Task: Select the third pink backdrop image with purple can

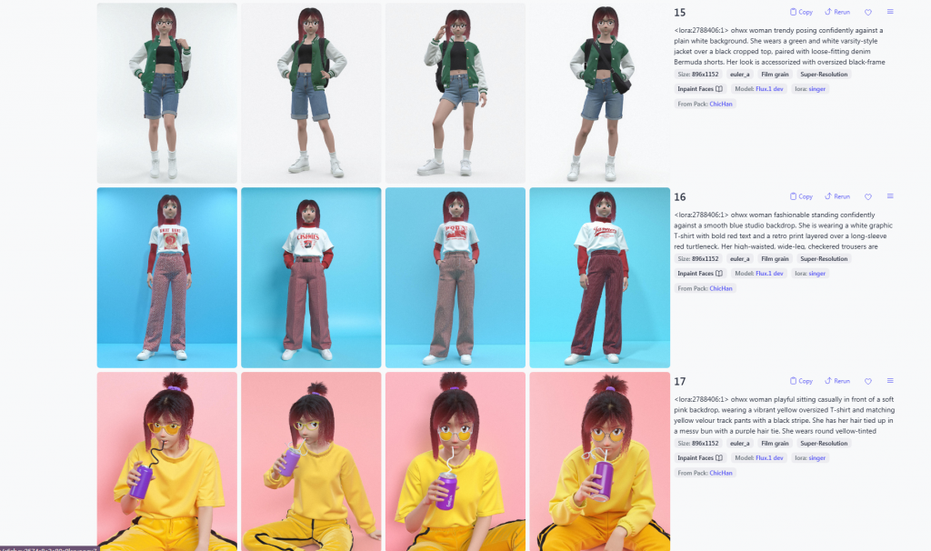Action: (455, 461)
